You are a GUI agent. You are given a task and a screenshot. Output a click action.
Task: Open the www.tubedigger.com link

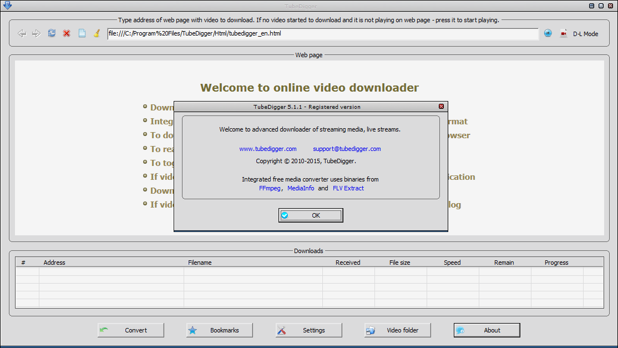(267, 149)
